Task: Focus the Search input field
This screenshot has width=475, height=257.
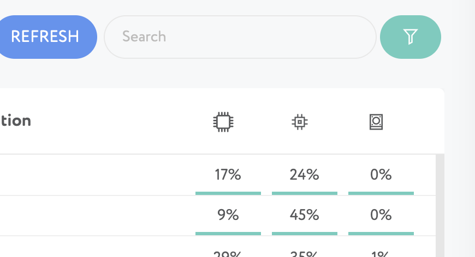Action: pyautogui.click(x=240, y=37)
